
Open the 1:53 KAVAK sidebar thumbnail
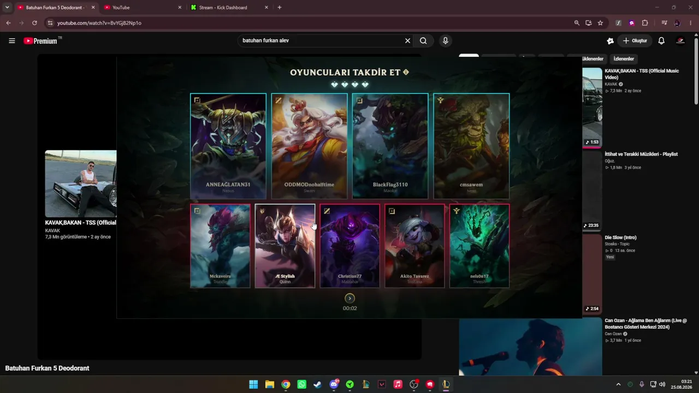coord(592,108)
